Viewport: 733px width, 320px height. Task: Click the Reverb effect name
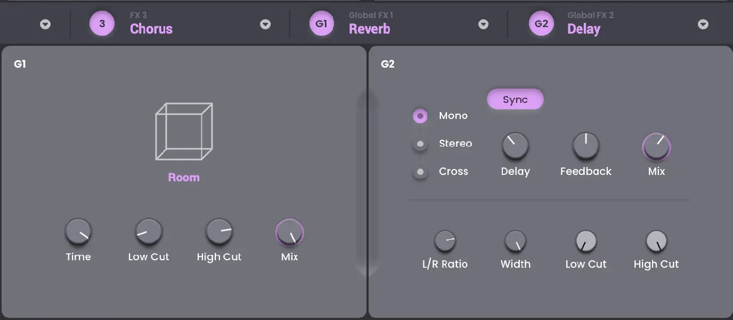(369, 29)
